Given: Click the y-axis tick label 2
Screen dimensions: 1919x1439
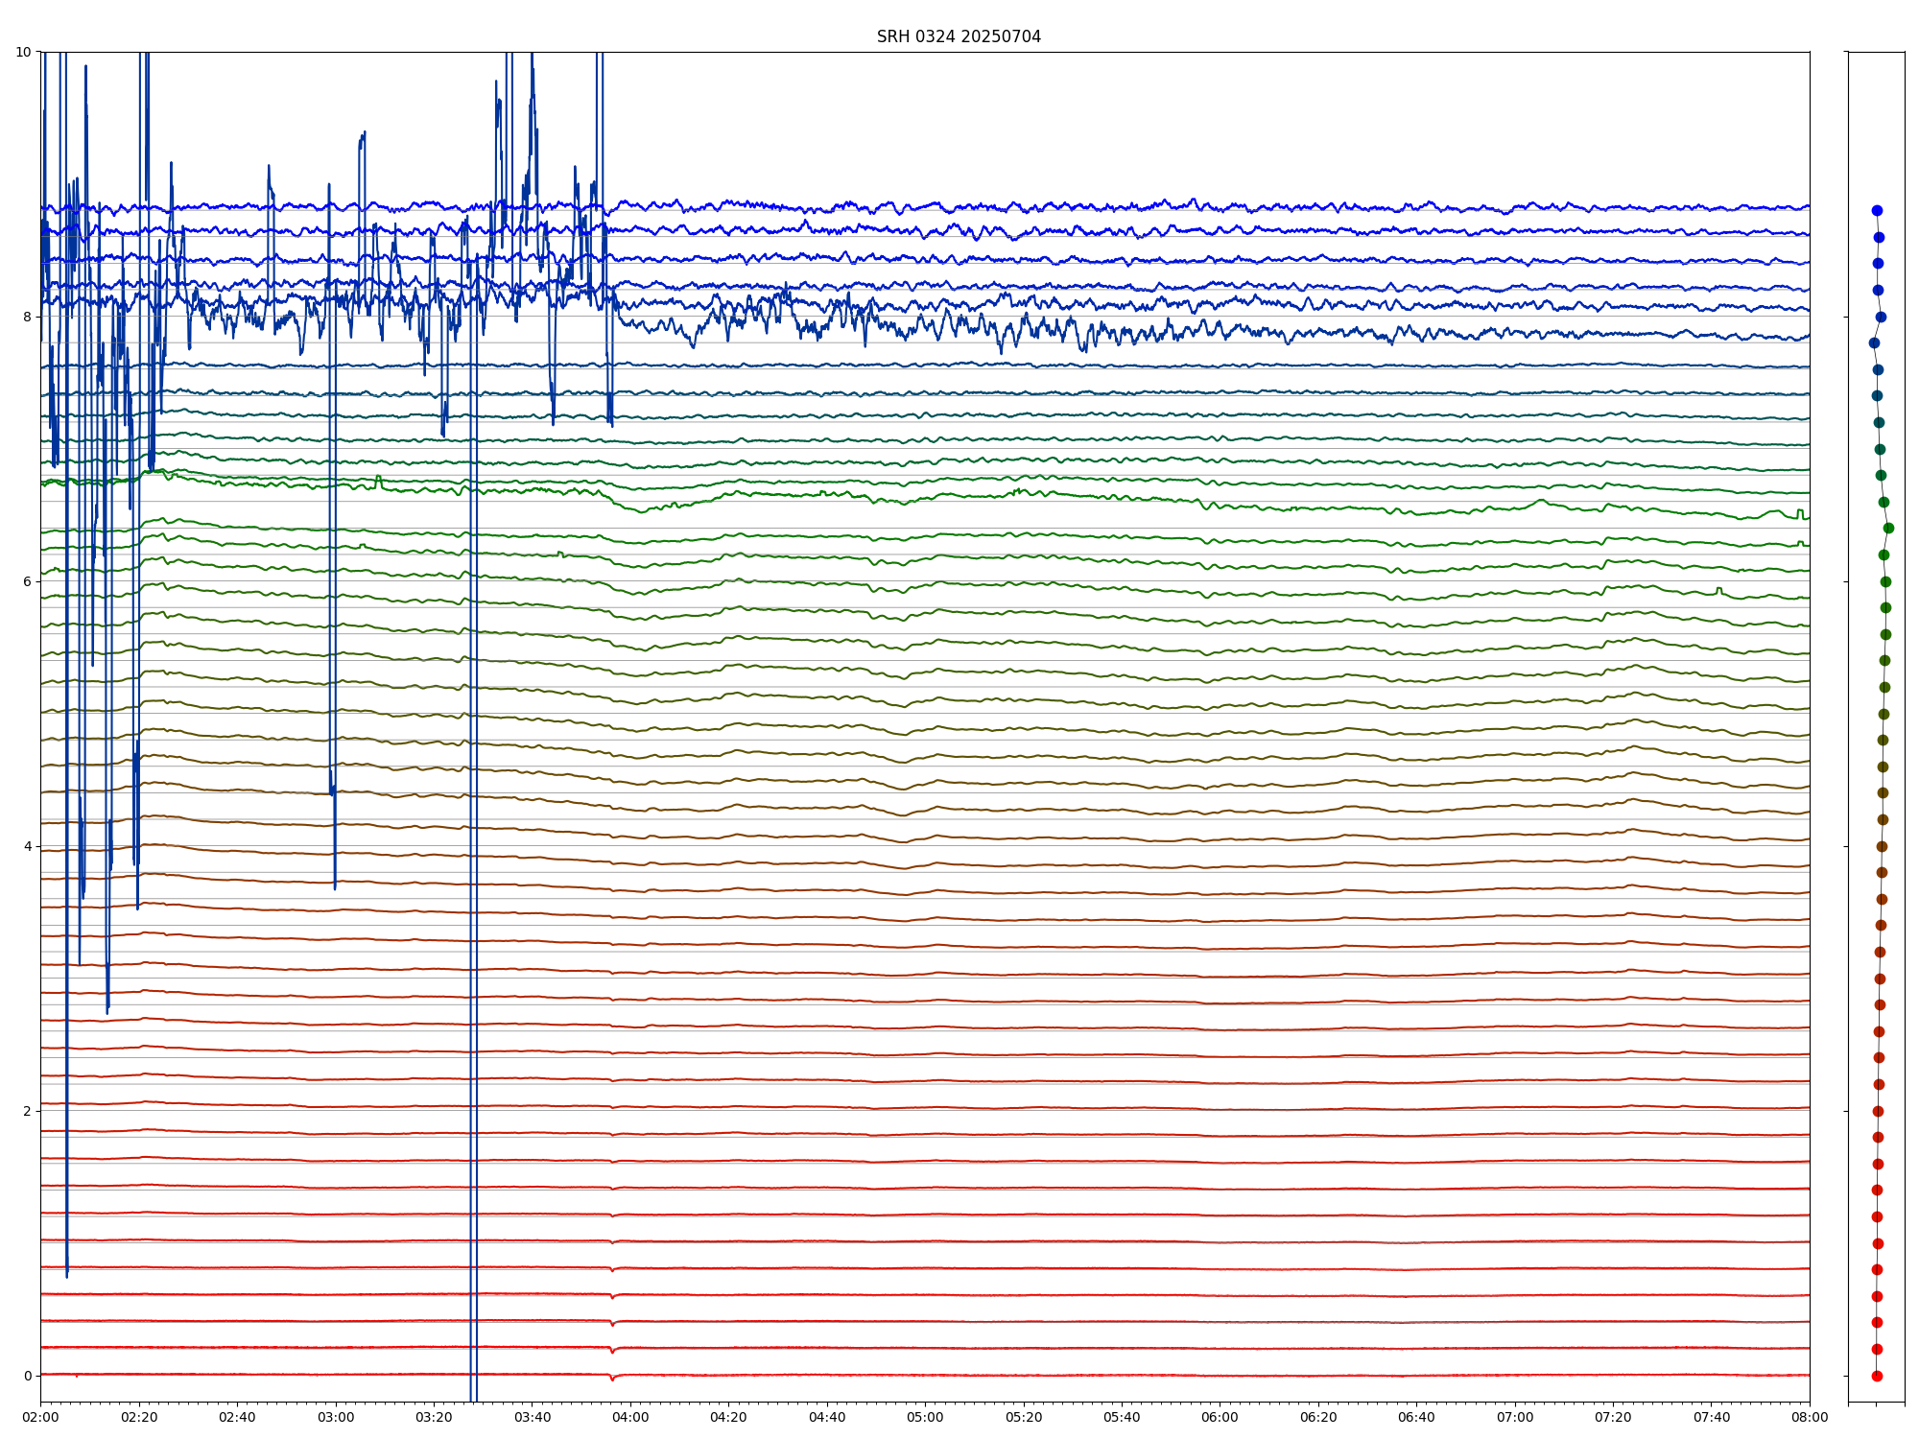Looking at the screenshot, I should (28, 1111).
